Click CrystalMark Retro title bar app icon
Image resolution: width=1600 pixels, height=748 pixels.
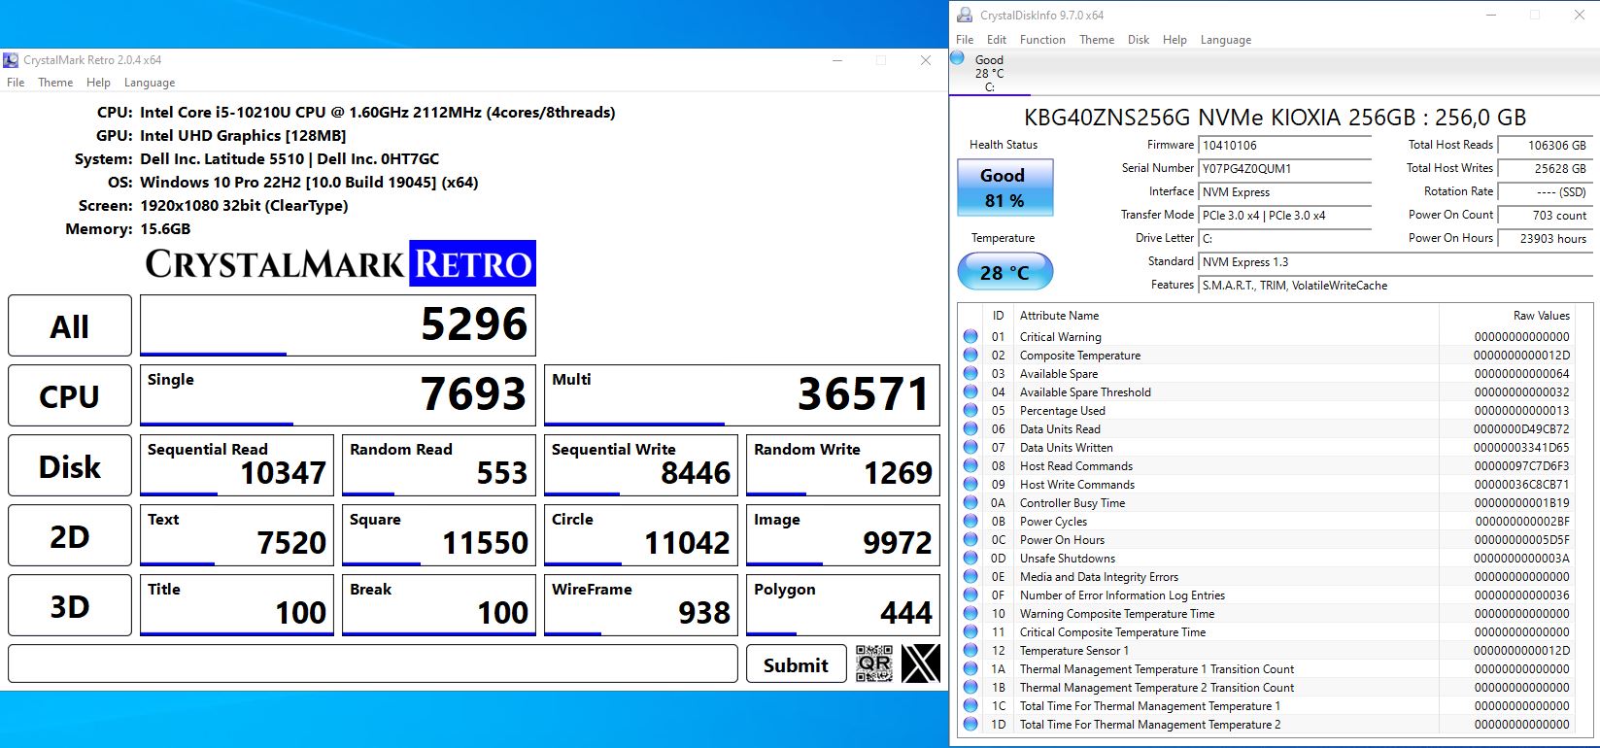click(x=12, y=60)
